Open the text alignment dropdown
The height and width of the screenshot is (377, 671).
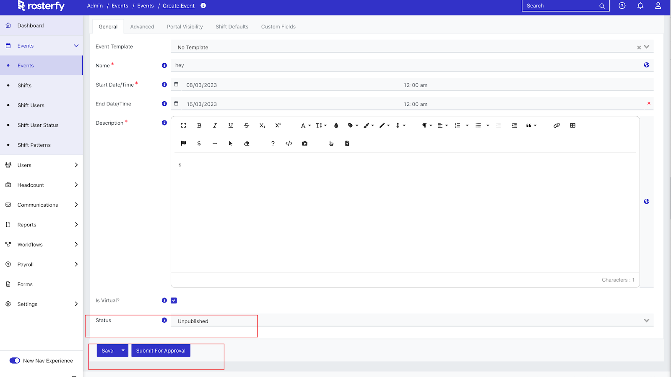[x=443, y=126]
